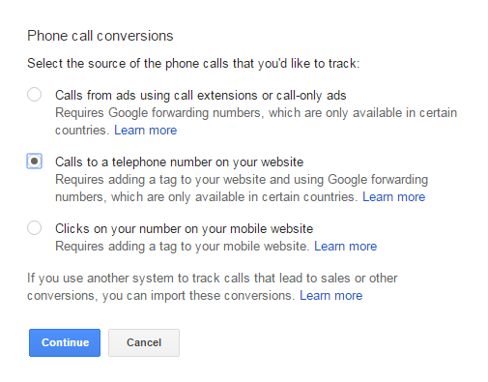Open Learn more link after 'countries.' under call extensions
This screenshot has width=488, height=382.
click(x=146, y=131)
